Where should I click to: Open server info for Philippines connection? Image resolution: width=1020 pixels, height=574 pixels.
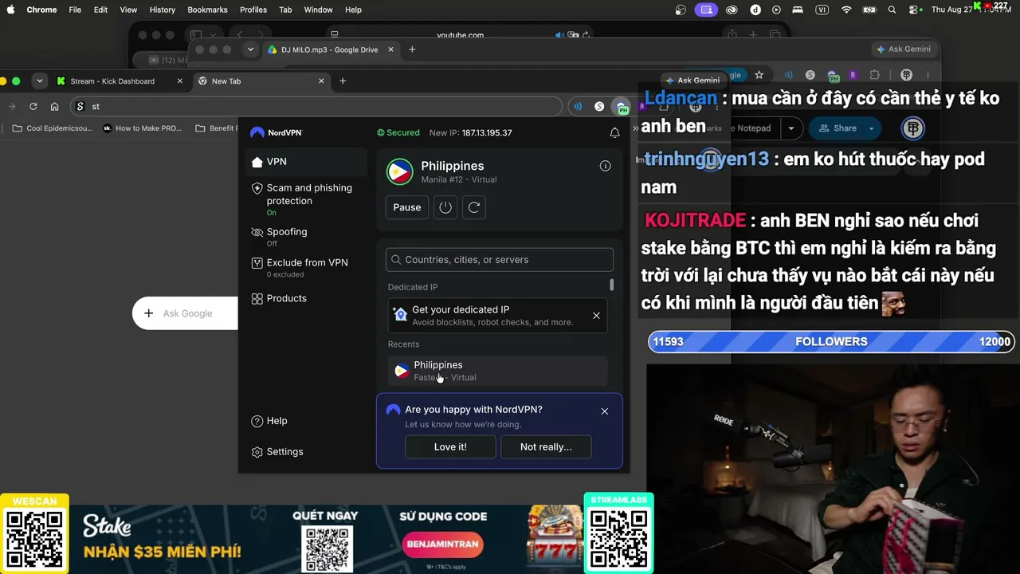click(605, 166)
